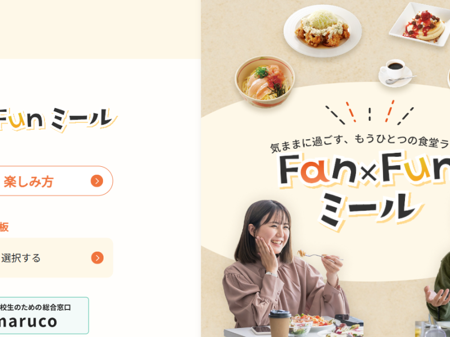Open the maruco 総合窓口 banner
This screenshot has height=337, width=450.
(x=44, y=316)
